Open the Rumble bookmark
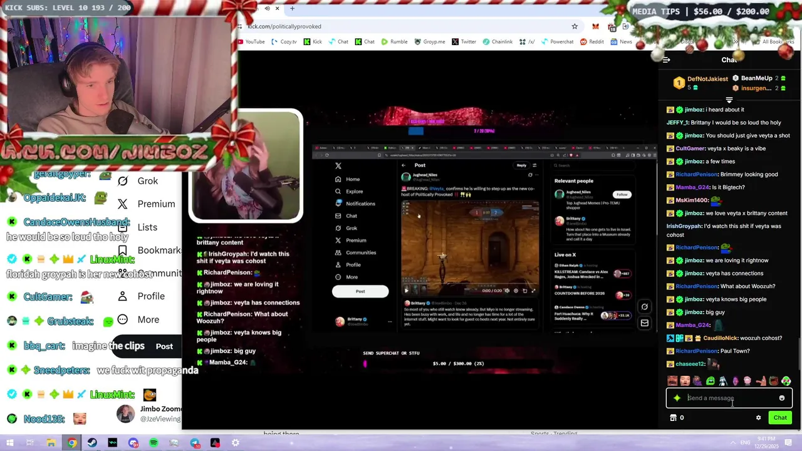Image resolution: width=802 pixels, height=451 pixels. [x=394, y=42]
